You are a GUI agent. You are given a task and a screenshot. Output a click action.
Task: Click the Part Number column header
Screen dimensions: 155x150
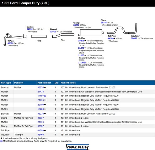pyautogui.click(x=45, y=83)
